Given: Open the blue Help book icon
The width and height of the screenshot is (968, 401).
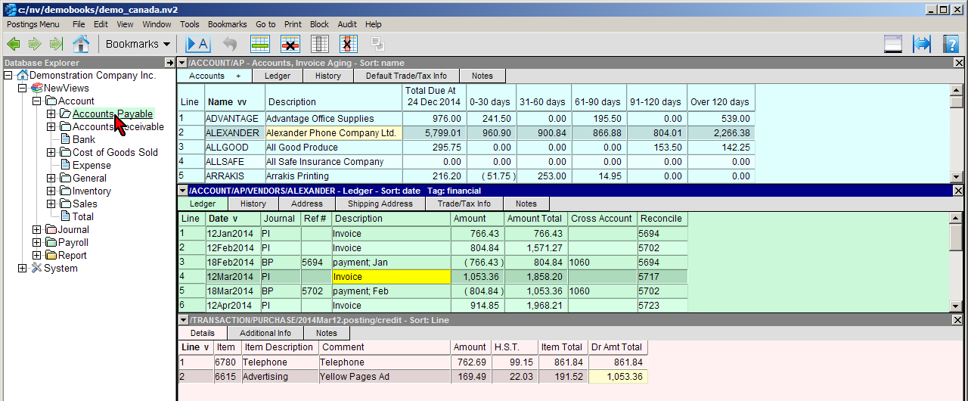Looking at the screenshot, I should pos(951,44).
